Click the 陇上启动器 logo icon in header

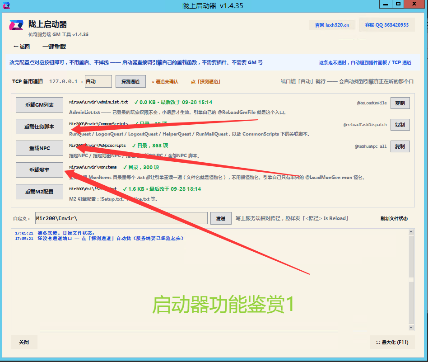16,25
